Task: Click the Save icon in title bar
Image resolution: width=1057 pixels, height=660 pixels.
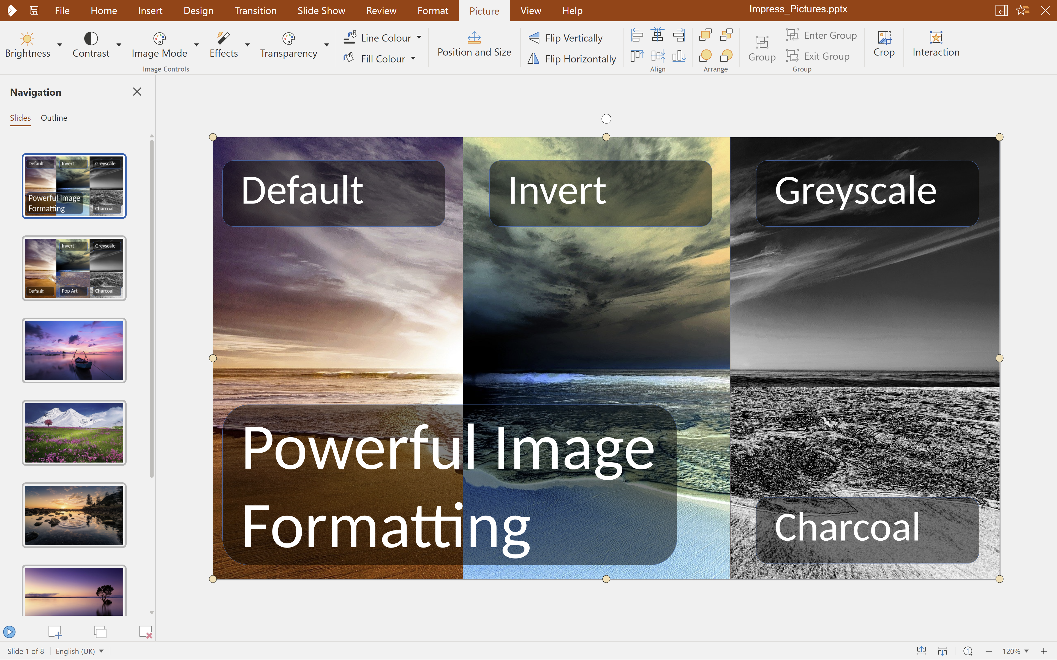Action: click(34, 10)
